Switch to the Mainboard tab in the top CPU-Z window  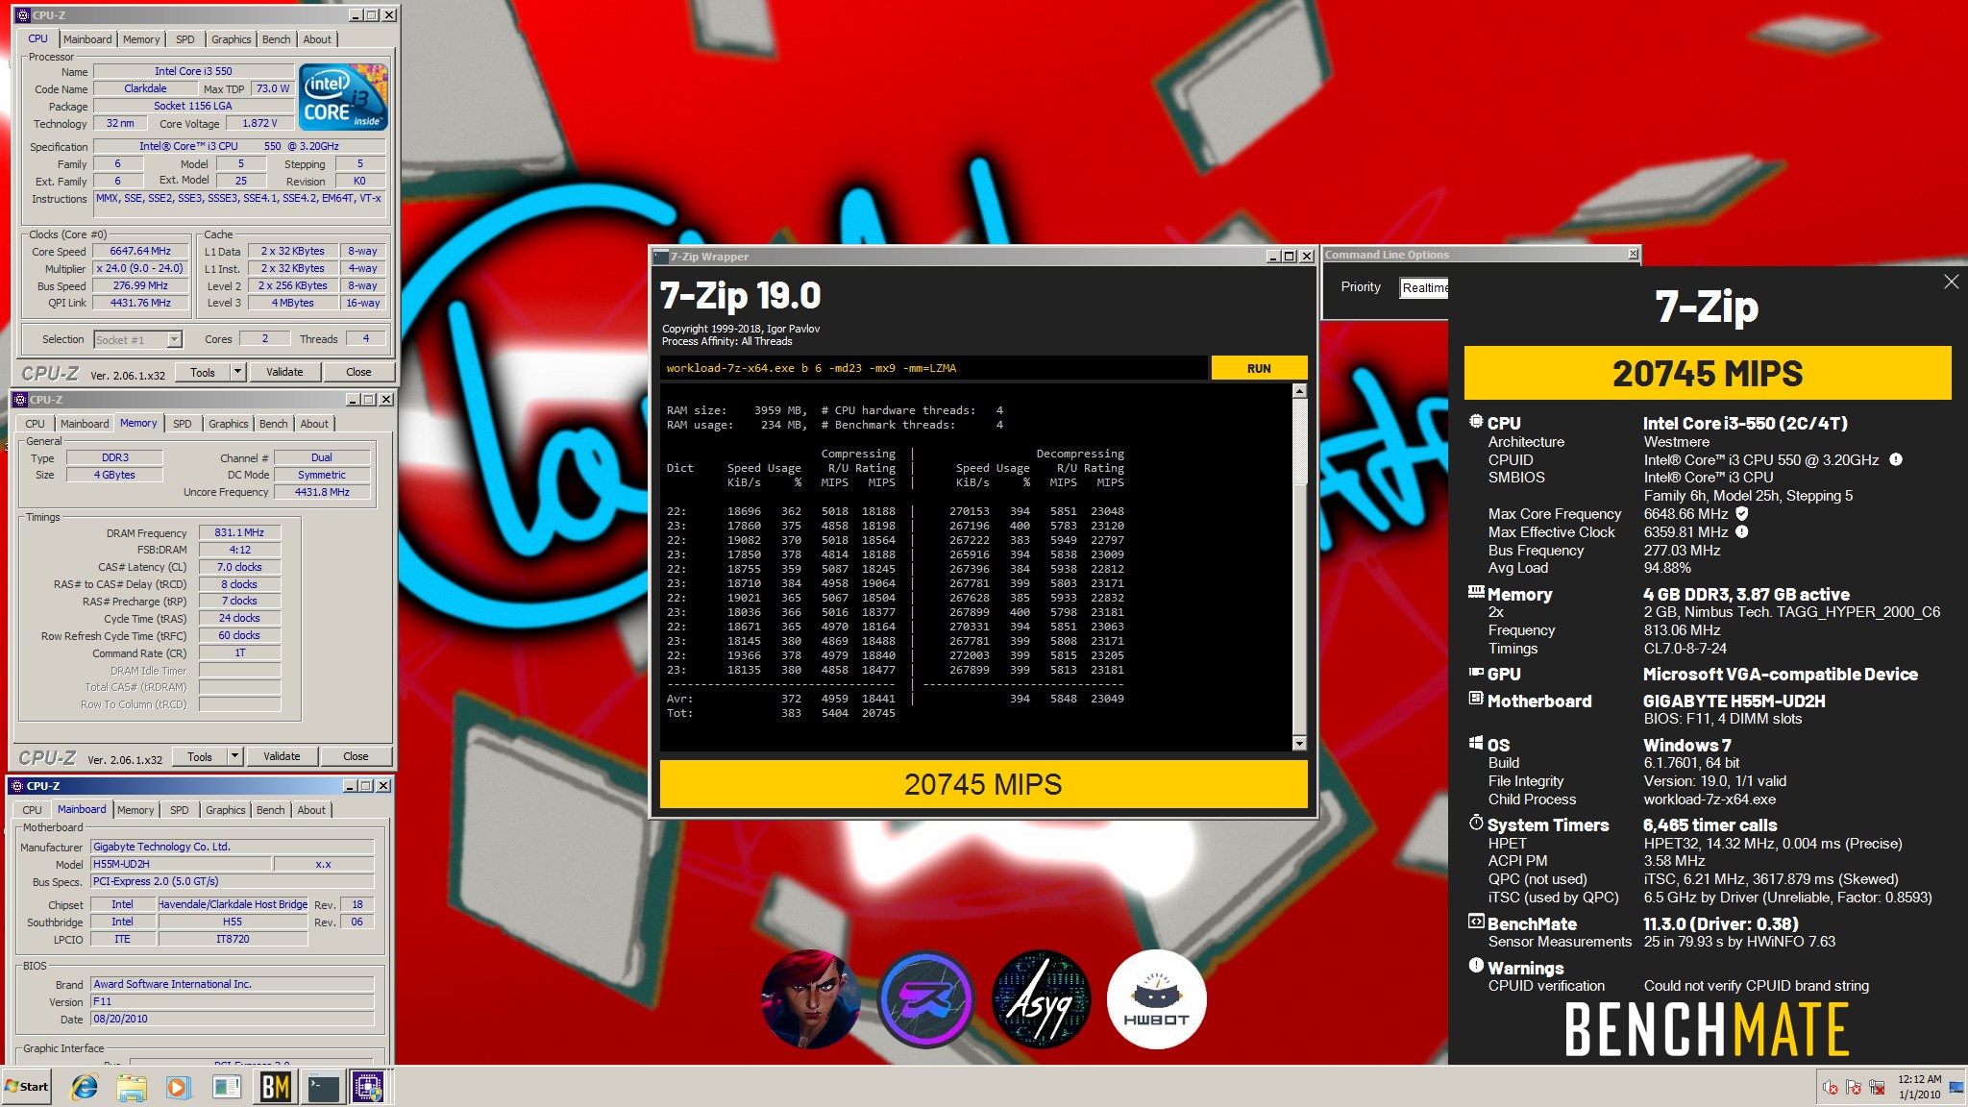(x=87, y=39)
